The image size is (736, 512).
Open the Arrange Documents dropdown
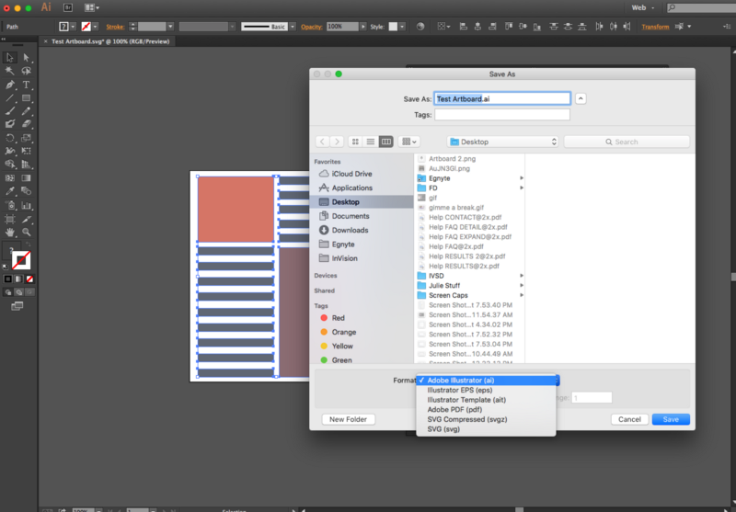click(91, 7)
